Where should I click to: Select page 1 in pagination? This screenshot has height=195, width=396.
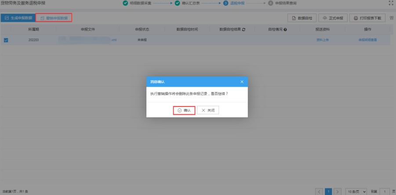click(328, 191)
